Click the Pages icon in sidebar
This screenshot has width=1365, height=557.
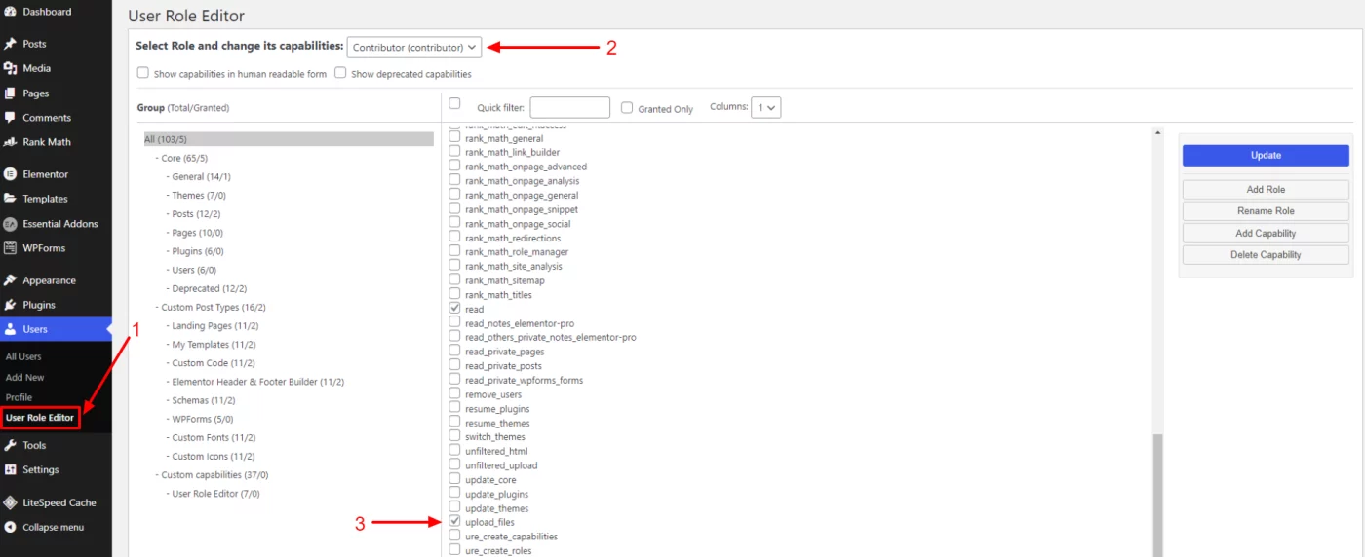(10, 93)
